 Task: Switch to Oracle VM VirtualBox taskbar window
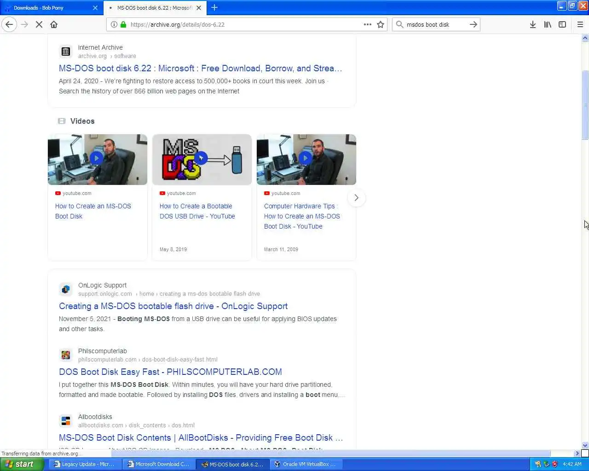tap(306, 464)
